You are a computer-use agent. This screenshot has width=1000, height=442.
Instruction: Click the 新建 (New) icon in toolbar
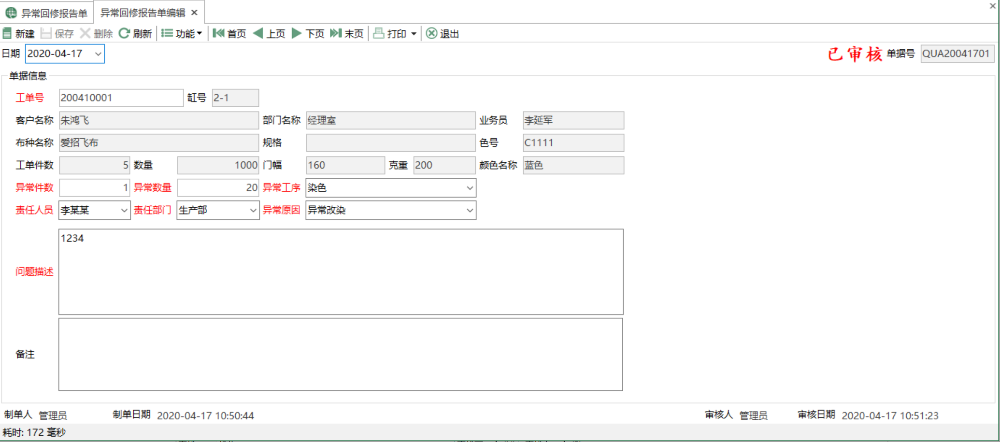click(x=7, y=33)
